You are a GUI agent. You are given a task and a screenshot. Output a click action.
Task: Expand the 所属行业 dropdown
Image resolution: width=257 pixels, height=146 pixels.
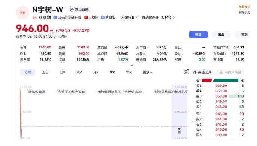pos(130,18)
